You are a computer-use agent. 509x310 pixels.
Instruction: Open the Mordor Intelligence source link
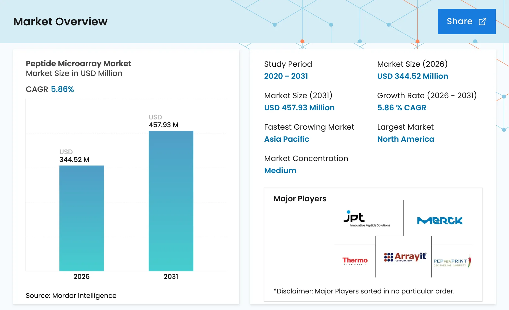tap(71, 295)
